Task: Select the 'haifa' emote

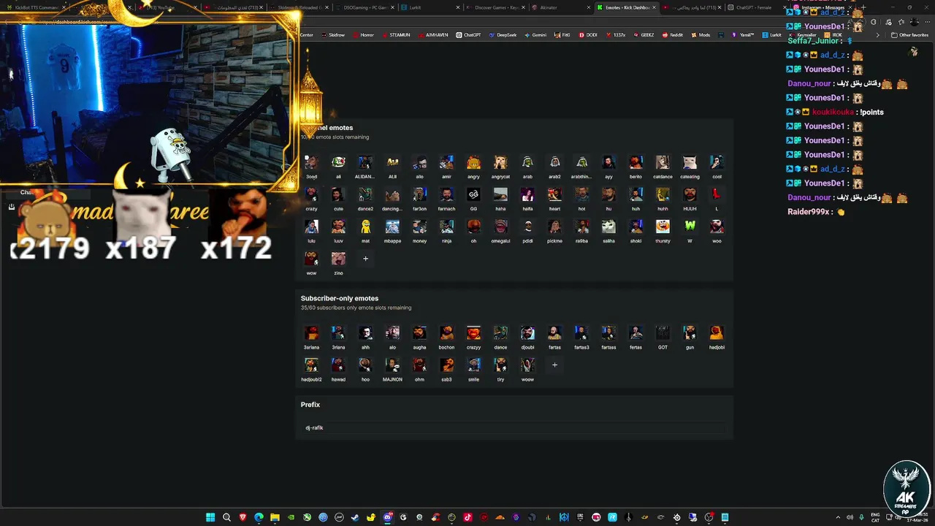Action: 527,194
